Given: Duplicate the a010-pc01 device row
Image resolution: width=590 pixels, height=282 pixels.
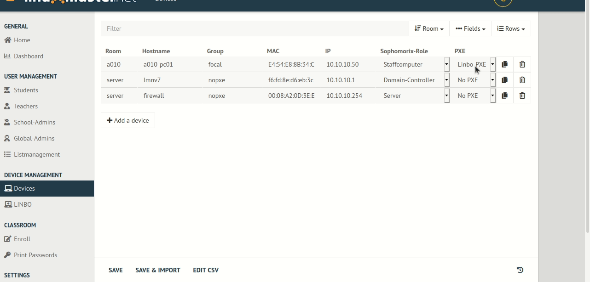Looking at the screenshot, I should tap(504, 64).
